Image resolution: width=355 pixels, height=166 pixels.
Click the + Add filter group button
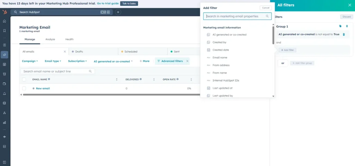[302, 63]
